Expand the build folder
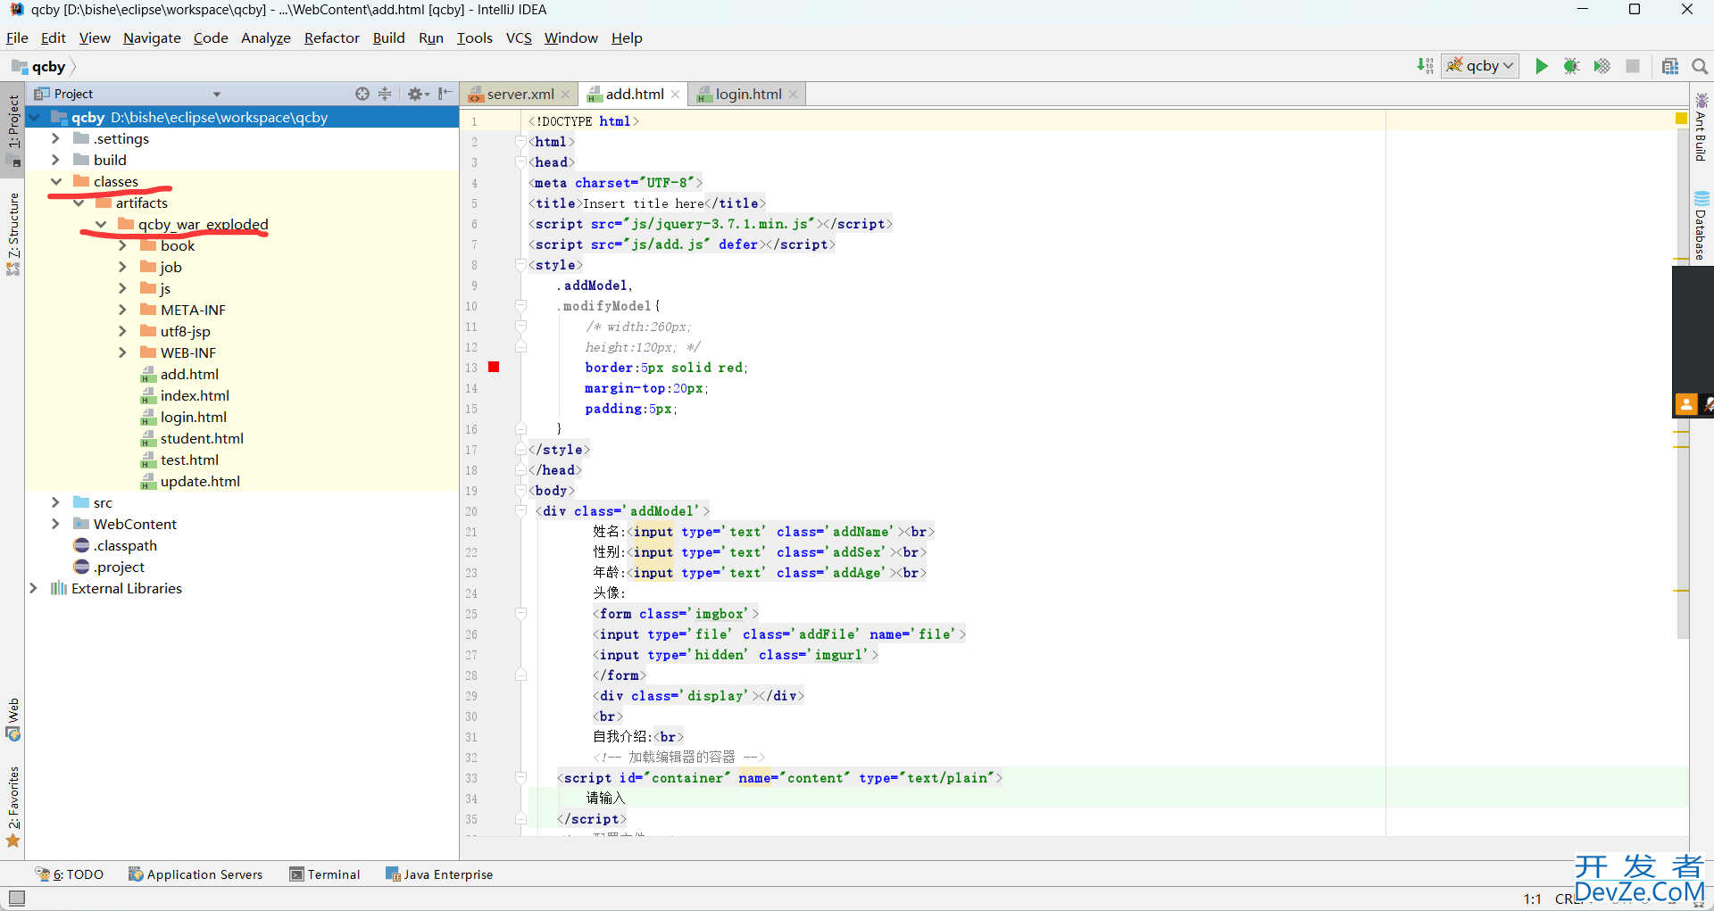 [x=55, y=160]
